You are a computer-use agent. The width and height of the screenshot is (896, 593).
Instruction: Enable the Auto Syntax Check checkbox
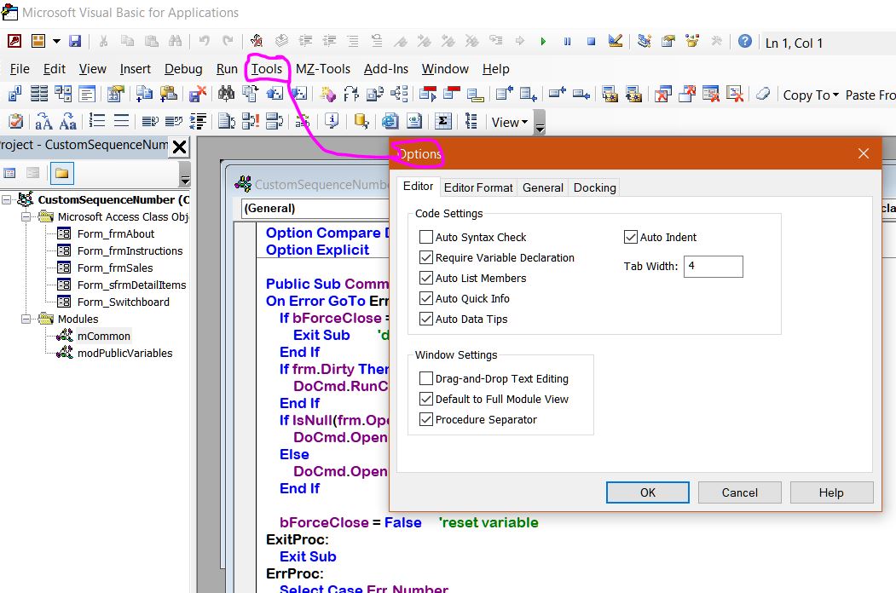point(425,237)
